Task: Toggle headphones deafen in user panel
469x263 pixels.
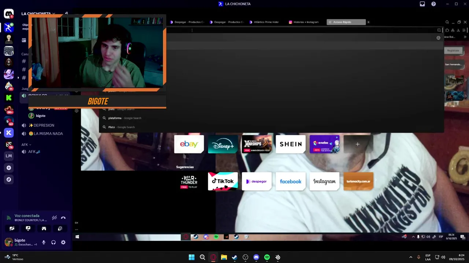Action: click(x=53, y=242)
